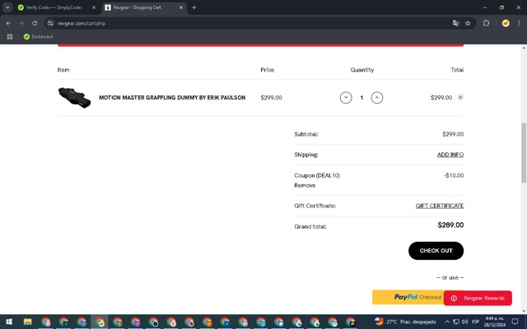Viewport: 527px width, 329px height.
Task: Open the tab search dropdown
Action: tap(7, 7)
